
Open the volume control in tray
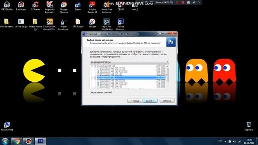click(x=235, y=141)
